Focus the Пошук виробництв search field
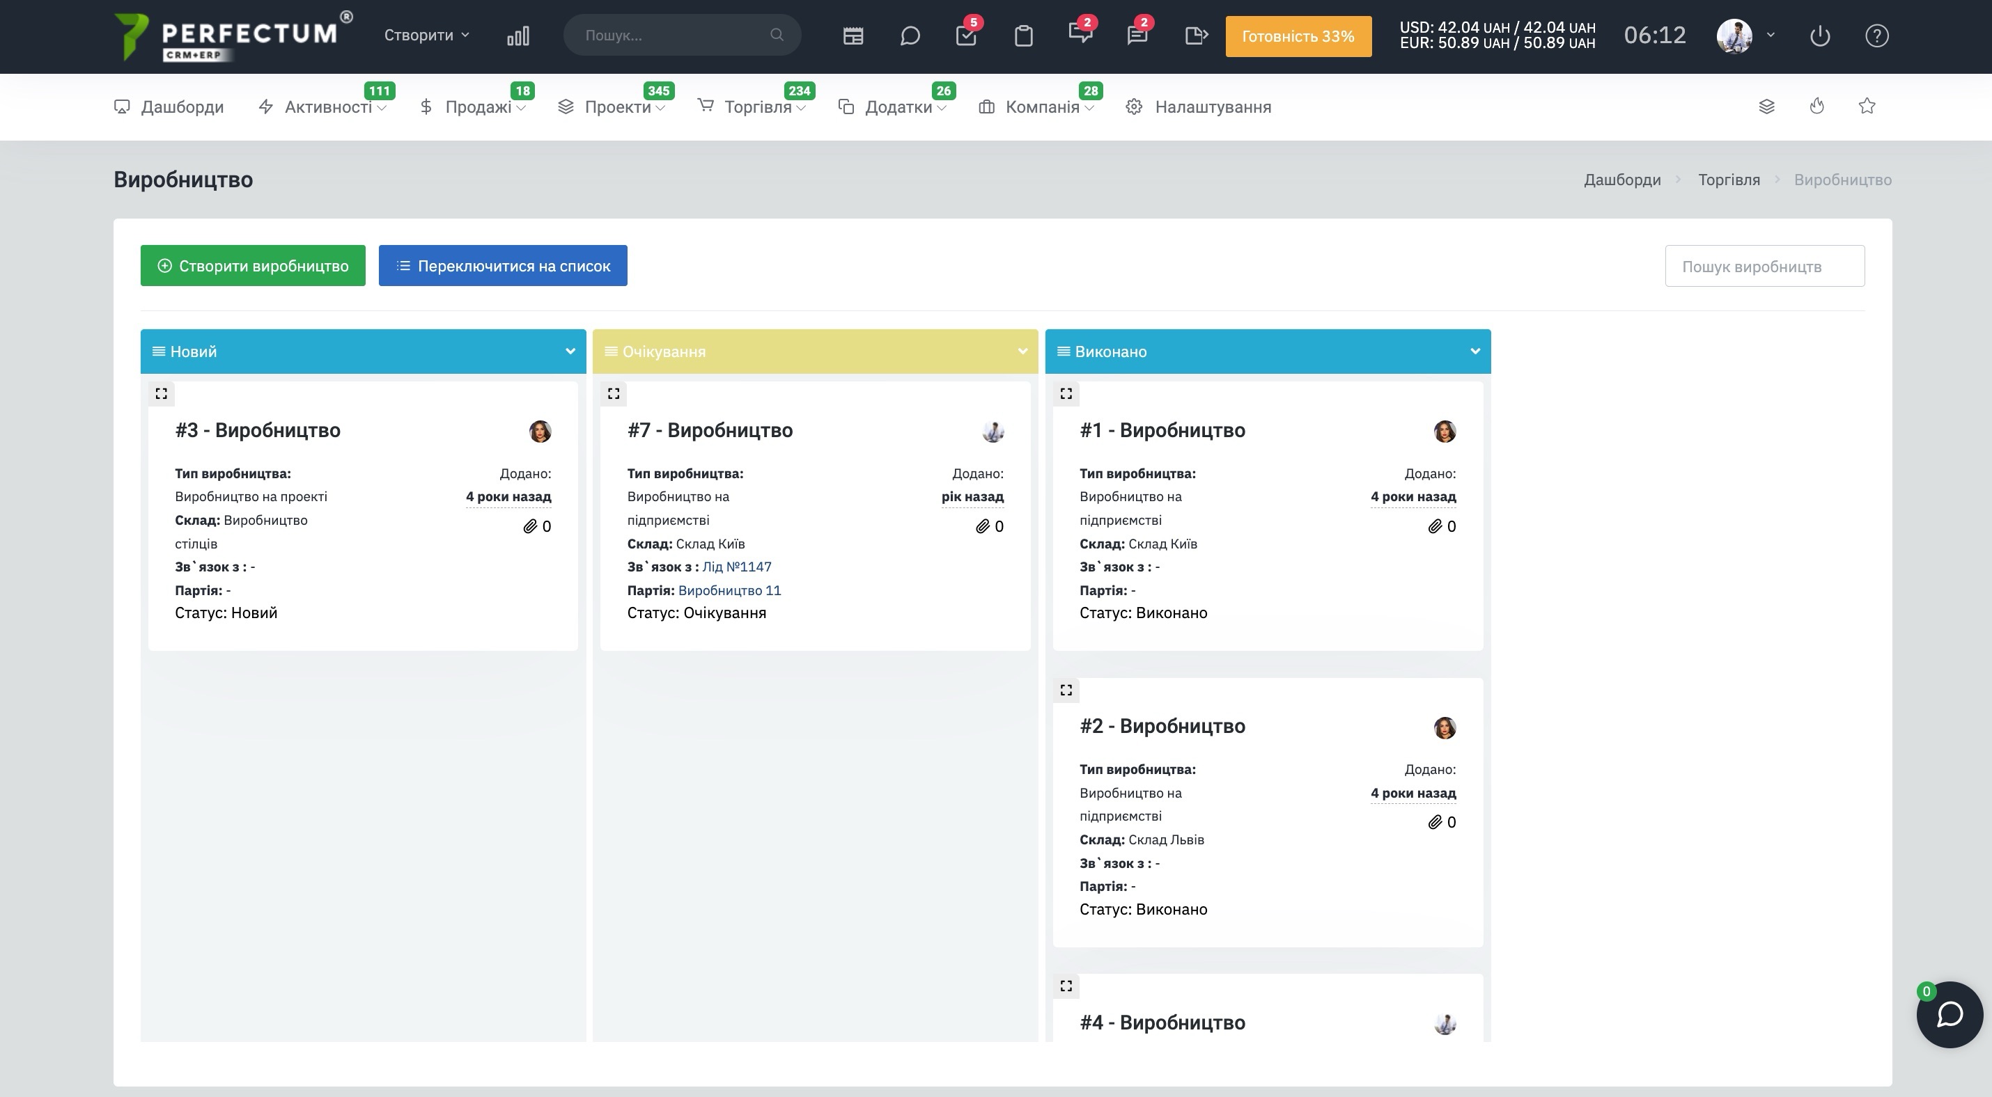 pos(1765,266)
